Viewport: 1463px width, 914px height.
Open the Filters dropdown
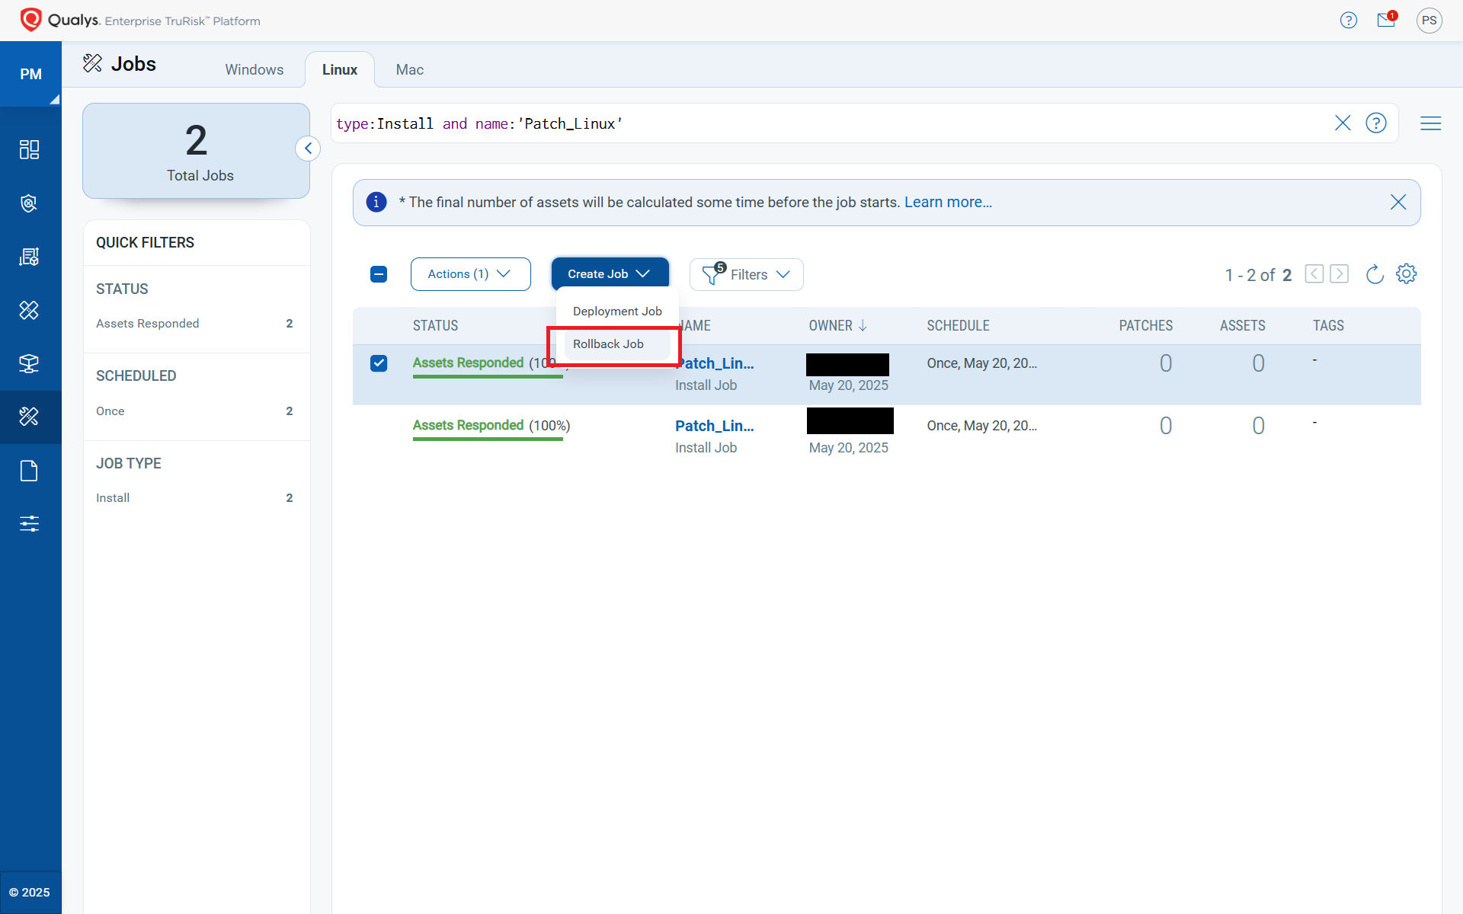pyautogui.click(x=747, y=274)
